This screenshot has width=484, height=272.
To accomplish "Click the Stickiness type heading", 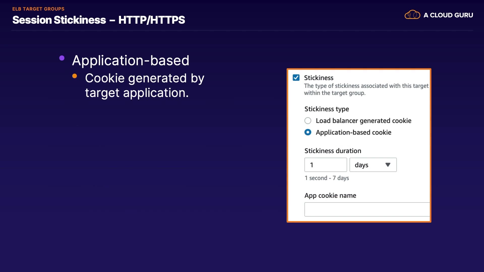I will point(327,109).
